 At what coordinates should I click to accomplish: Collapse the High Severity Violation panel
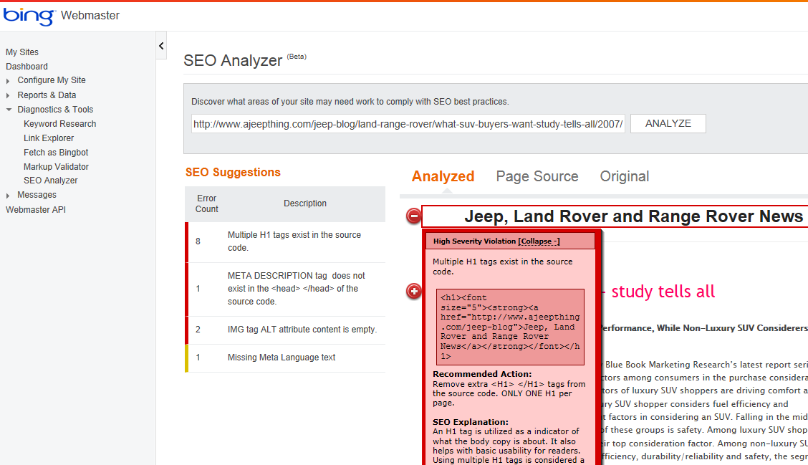[x=539, y=241]
